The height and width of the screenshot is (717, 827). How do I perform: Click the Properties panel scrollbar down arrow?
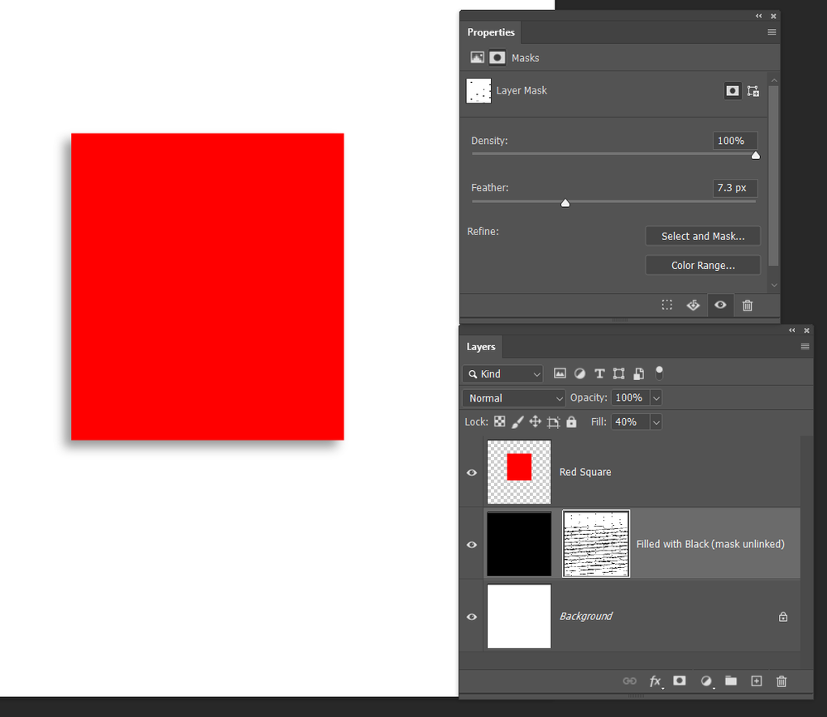click(774, 285)
